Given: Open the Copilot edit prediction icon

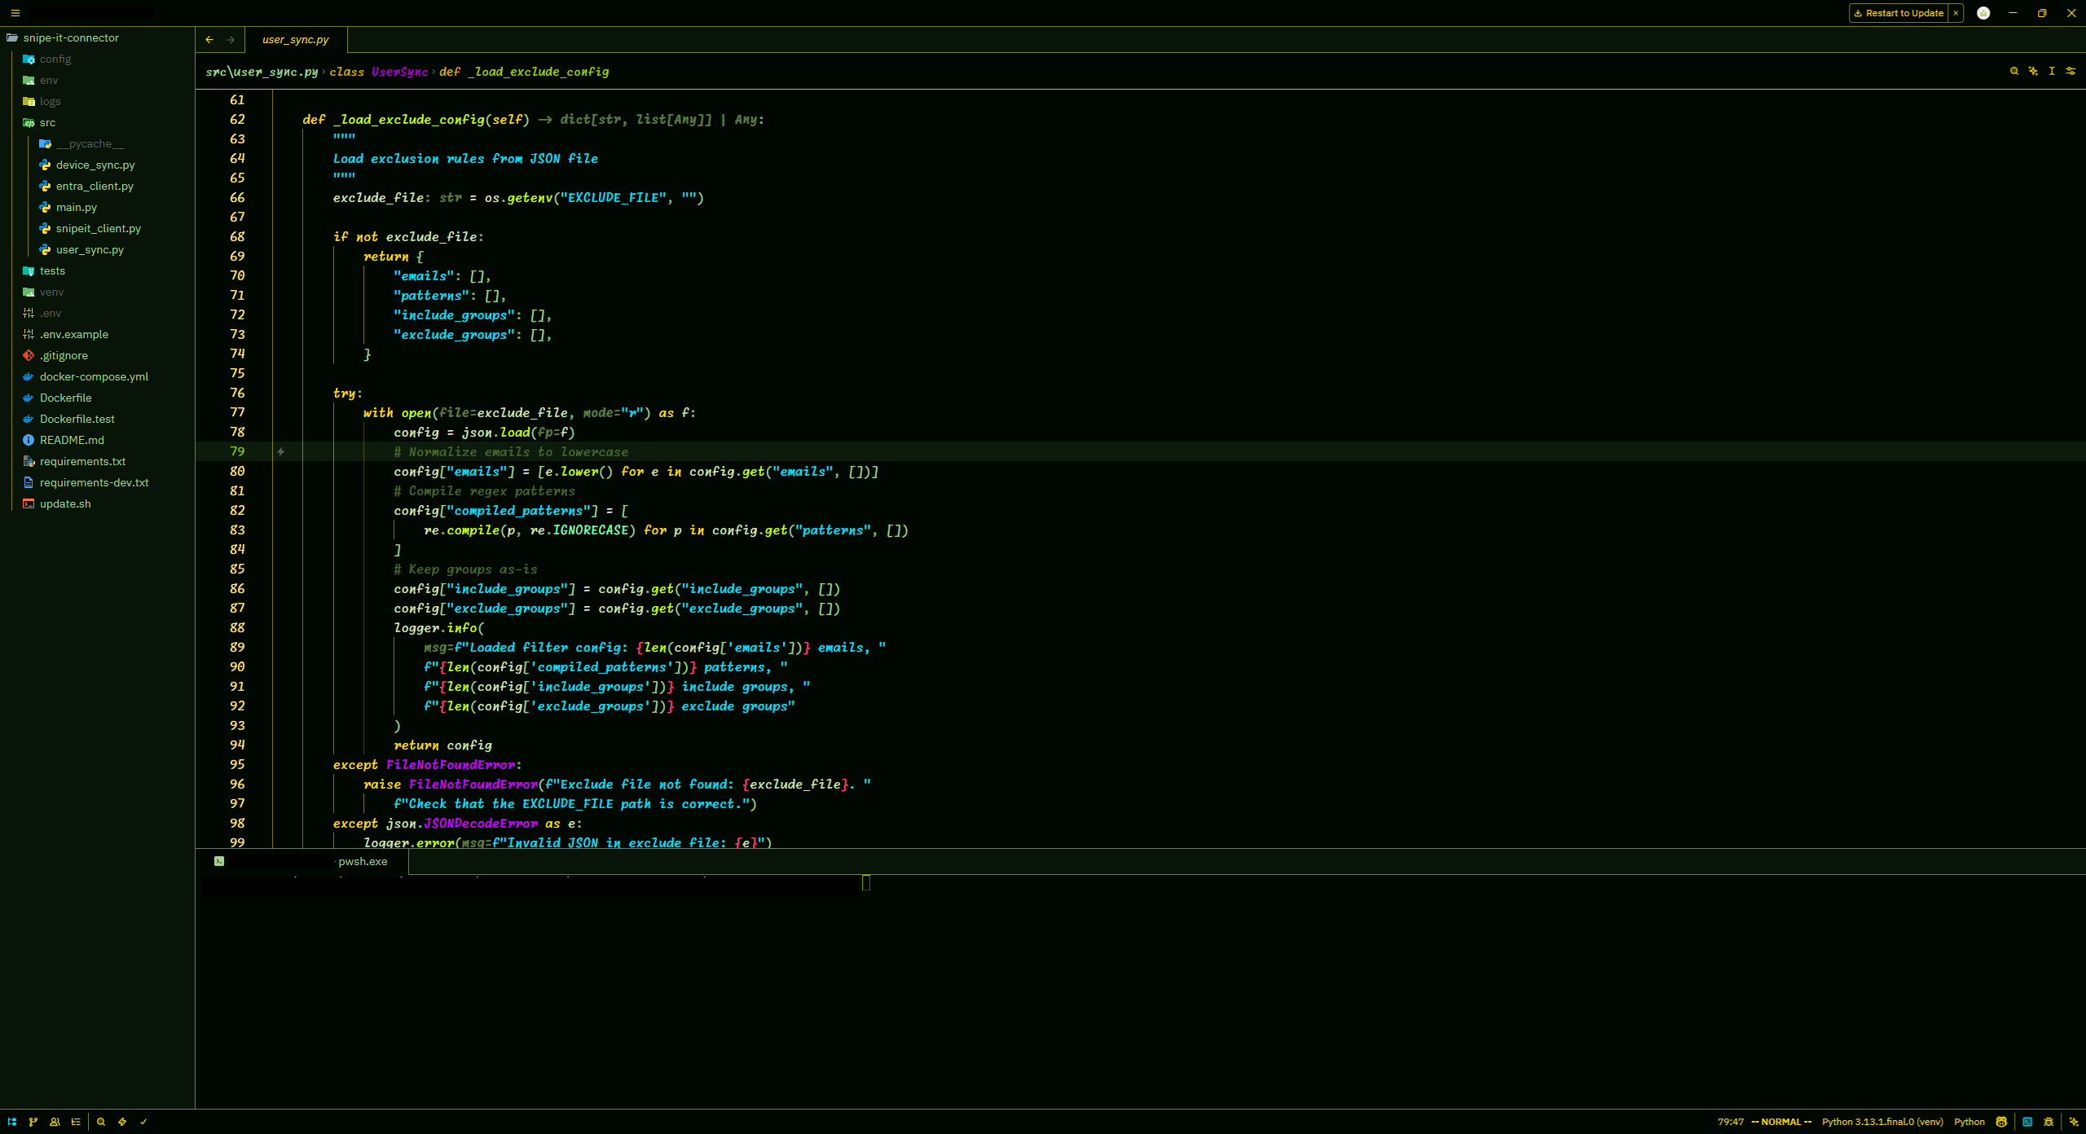Looking at the screenshot, I should tap(2001, 1122).
